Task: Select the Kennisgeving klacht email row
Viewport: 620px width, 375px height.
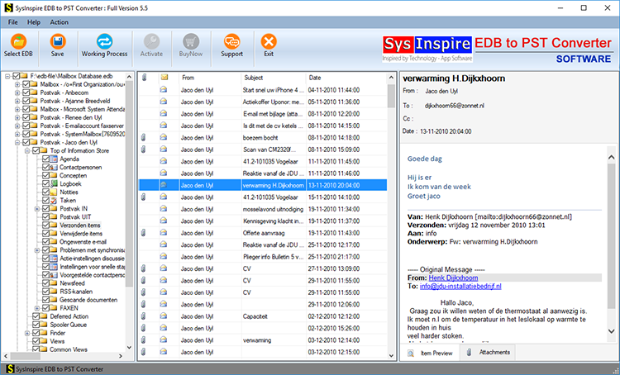Action: coord(263,221)
